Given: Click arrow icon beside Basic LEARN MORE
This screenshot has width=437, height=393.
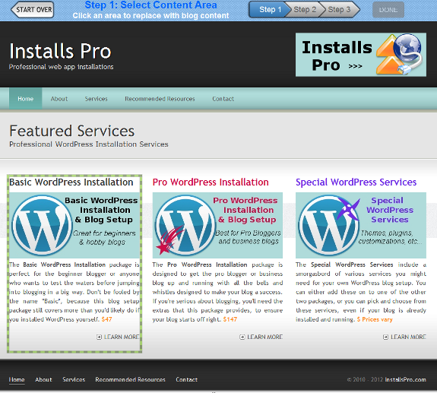Looking at the screenshot, I should [99, 337].
